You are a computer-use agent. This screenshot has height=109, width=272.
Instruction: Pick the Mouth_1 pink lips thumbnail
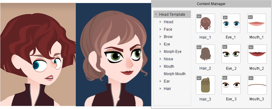pos(257,23)
